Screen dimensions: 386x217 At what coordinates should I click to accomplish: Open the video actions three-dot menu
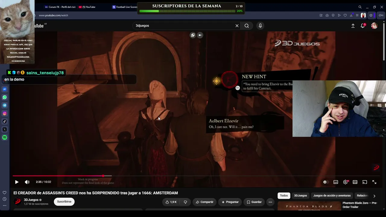(x=270, y=202)
